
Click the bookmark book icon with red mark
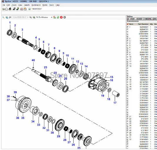point(22,9)
